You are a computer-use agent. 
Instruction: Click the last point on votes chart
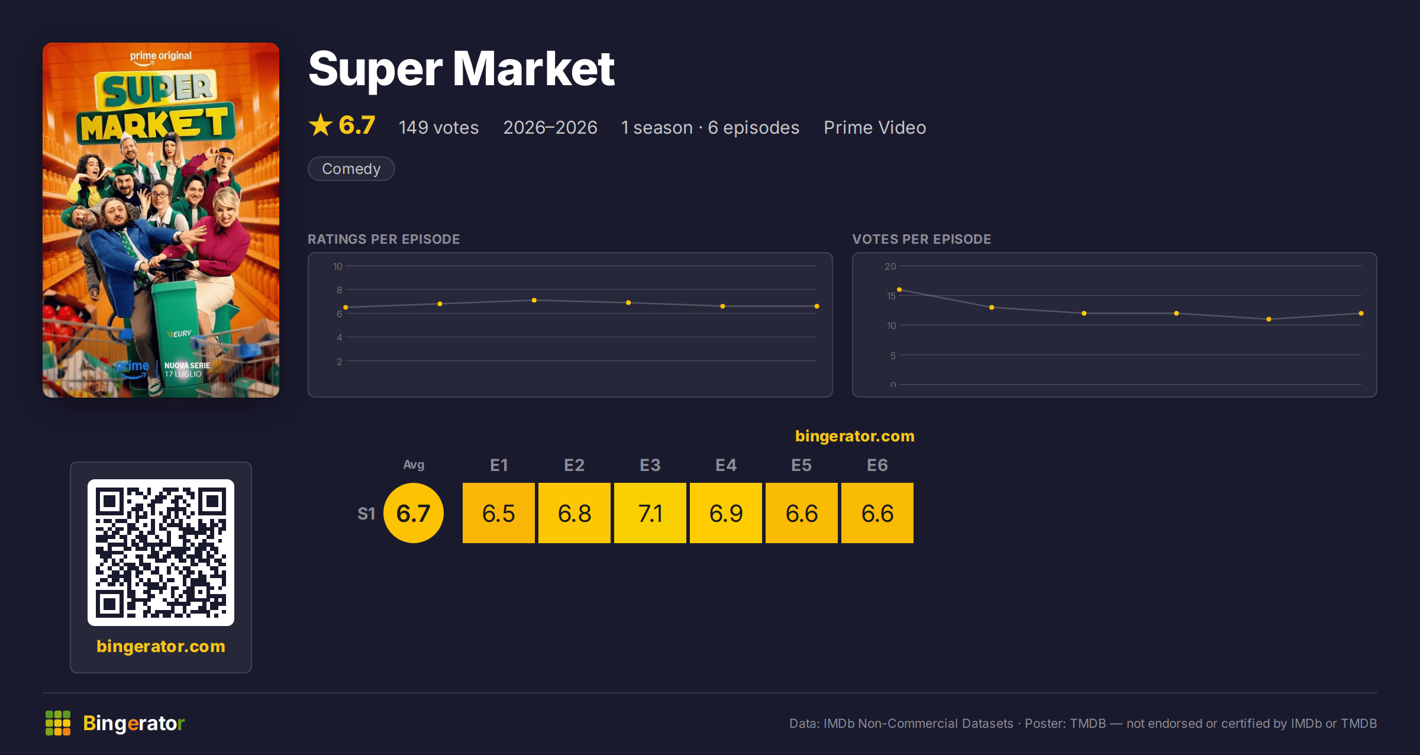tap(1361, 314)
